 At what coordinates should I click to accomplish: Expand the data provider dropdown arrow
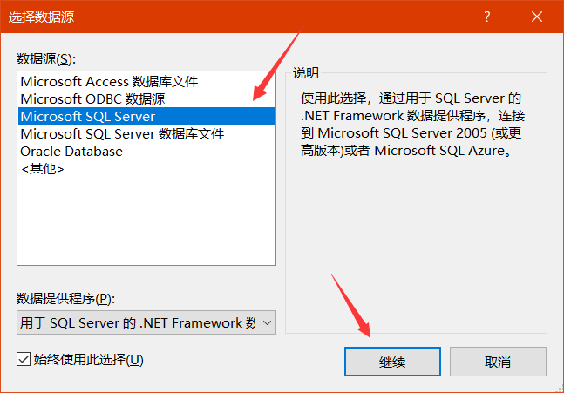267,323
